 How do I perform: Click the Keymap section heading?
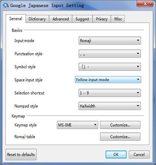(18, 116)
